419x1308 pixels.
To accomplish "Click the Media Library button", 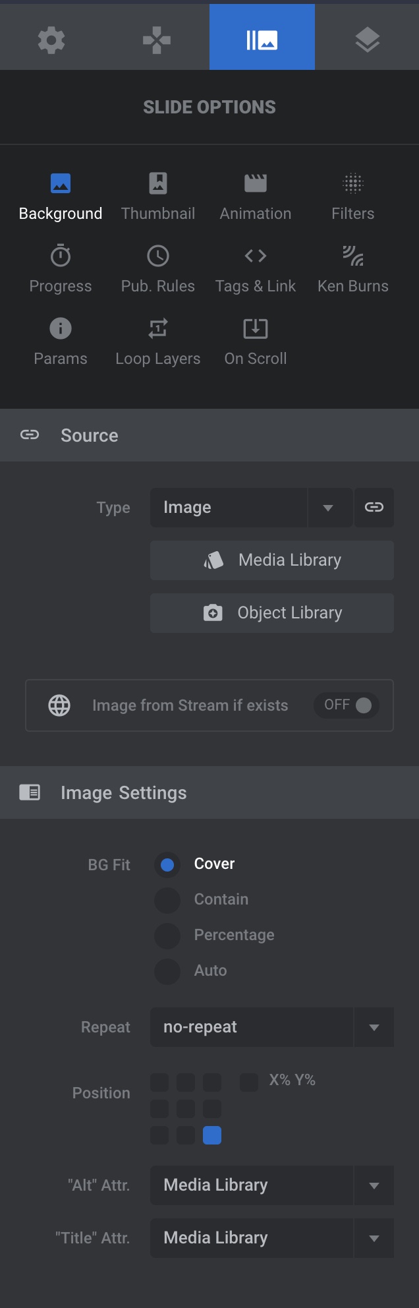I will [x=271, y=560].
